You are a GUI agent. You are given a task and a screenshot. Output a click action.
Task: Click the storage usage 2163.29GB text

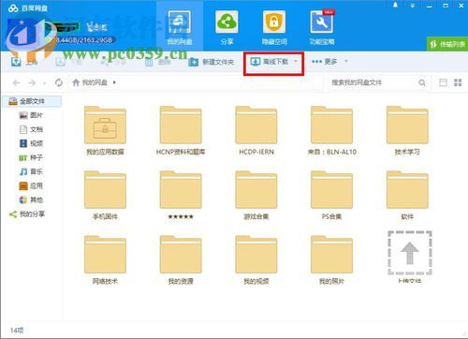pos(83,40)
